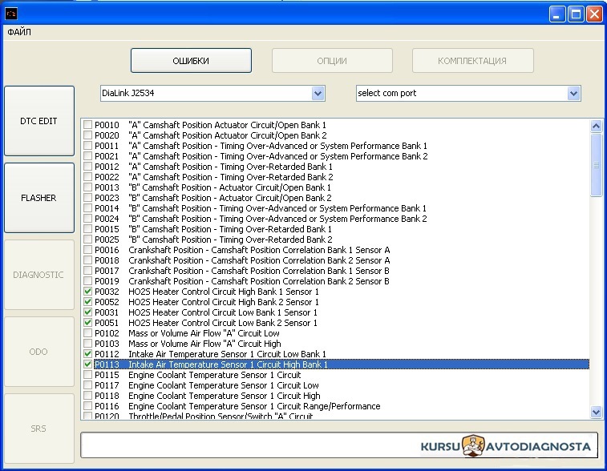Open the SRS section
This screenshot has height=471, width=607.
click(x=39, y=429)
